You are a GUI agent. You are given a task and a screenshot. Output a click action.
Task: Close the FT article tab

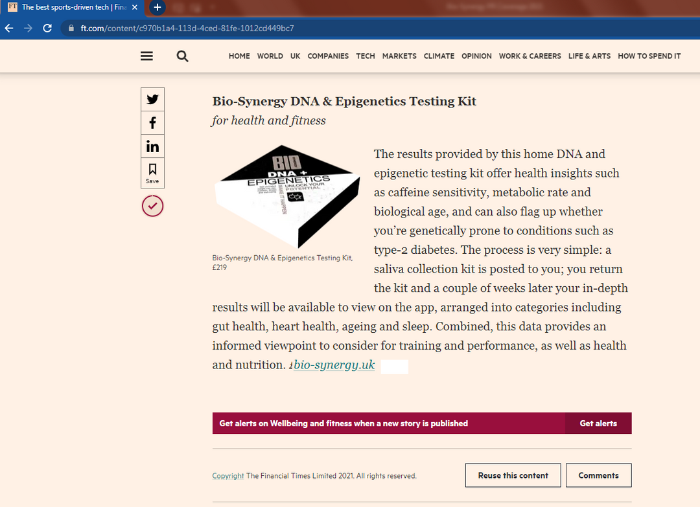click(x=134, y=7)
